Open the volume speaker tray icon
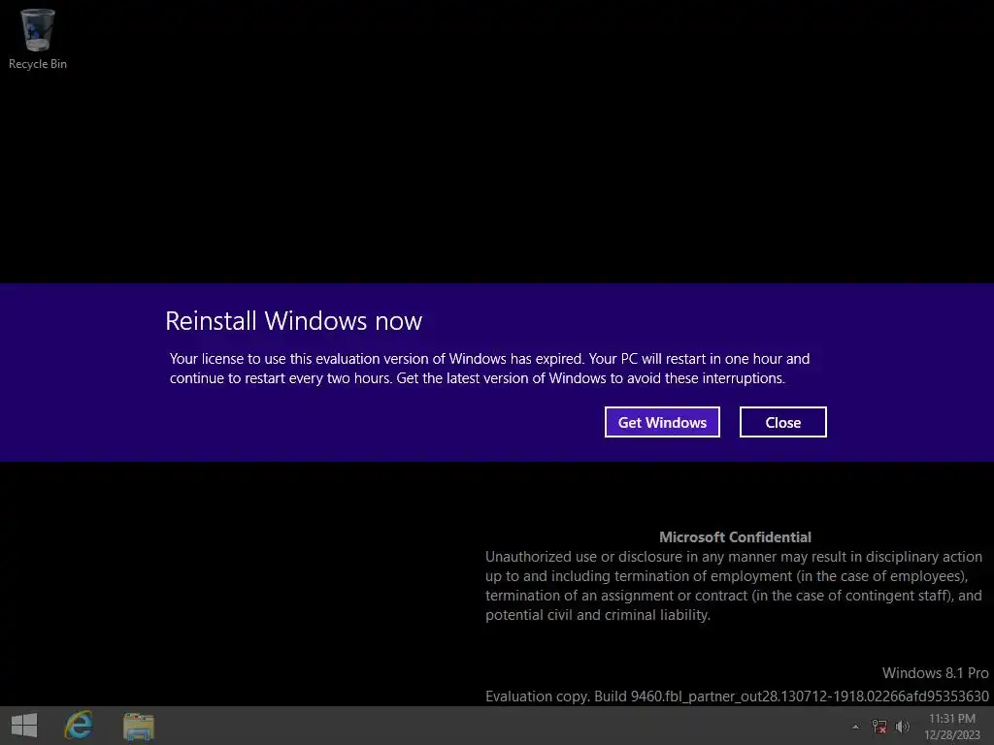994x745 pixels. 902,727
